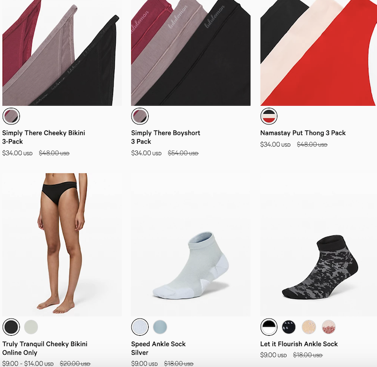
Task: Choose dark navy dotted Flourish Sock swatch
Action: coord(289,327)
